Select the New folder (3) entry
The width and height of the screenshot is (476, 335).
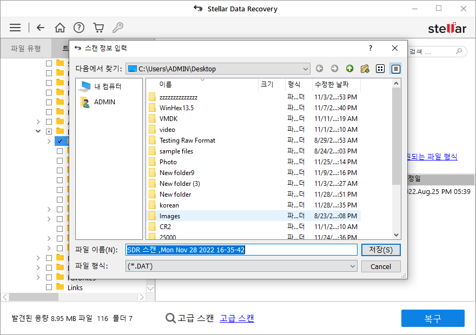(x=180, y=184)
